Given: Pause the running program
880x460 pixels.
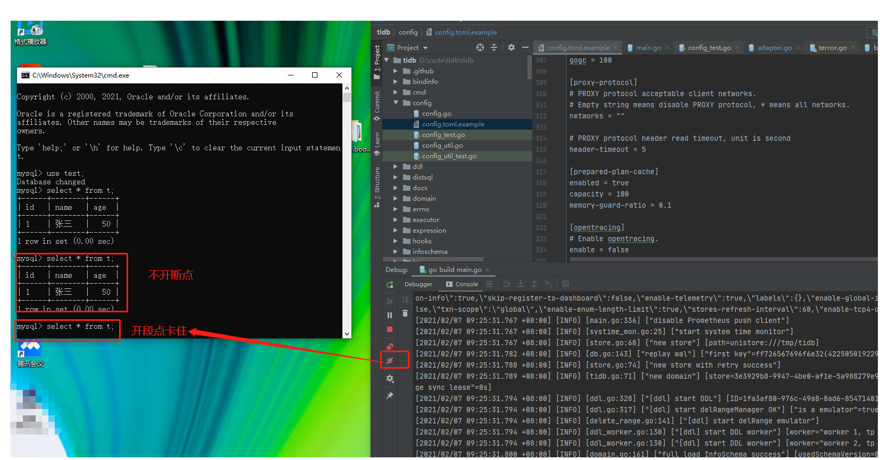Looking at the screenshot, I should pyautogui.click(x=390, y=315).
